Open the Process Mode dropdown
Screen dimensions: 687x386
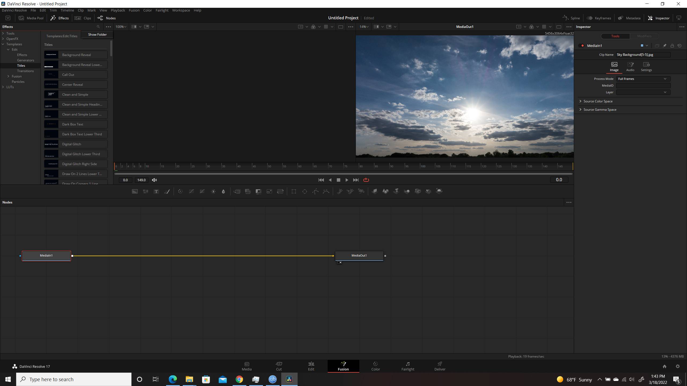[x=643, y=79]
